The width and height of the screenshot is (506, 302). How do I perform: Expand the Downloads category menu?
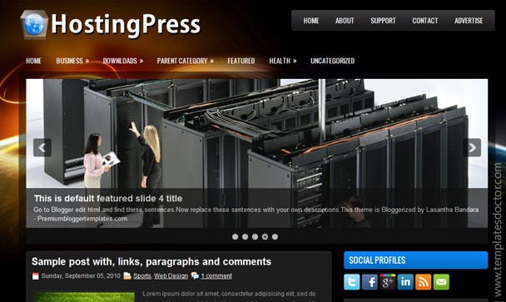pyautogui.click(x=123, y=61)
